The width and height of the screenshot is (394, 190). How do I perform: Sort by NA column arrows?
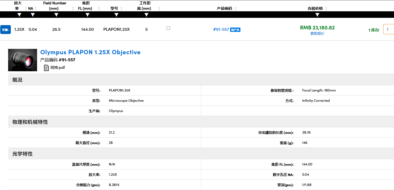pos(36,9)
